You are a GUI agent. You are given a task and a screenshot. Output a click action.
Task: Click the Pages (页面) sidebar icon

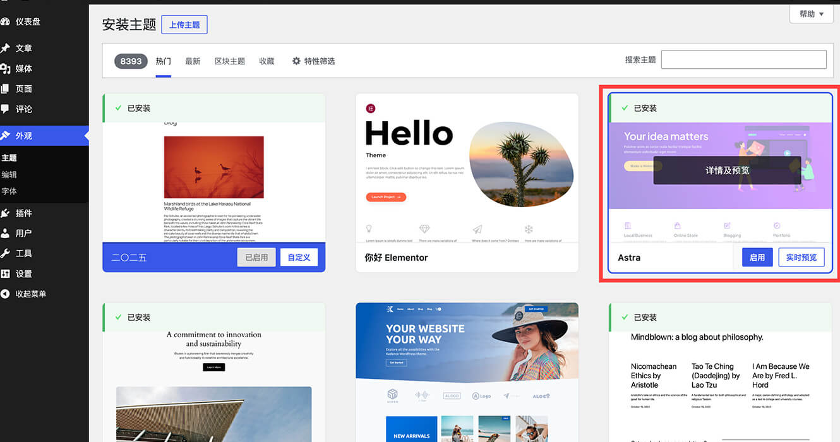point(5,88)
